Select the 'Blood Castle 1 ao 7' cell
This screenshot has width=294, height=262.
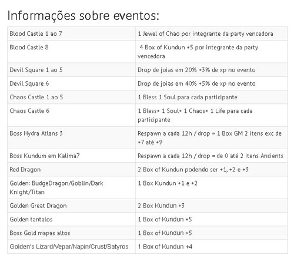point(71,33)
